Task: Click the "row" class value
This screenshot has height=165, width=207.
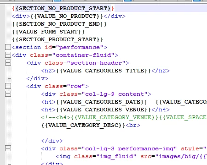Action: coord(76,86)
